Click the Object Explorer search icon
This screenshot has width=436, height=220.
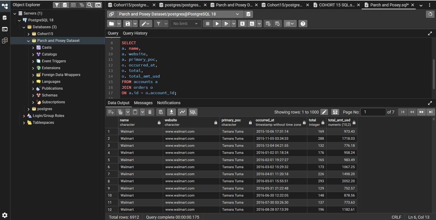point(90,5)
